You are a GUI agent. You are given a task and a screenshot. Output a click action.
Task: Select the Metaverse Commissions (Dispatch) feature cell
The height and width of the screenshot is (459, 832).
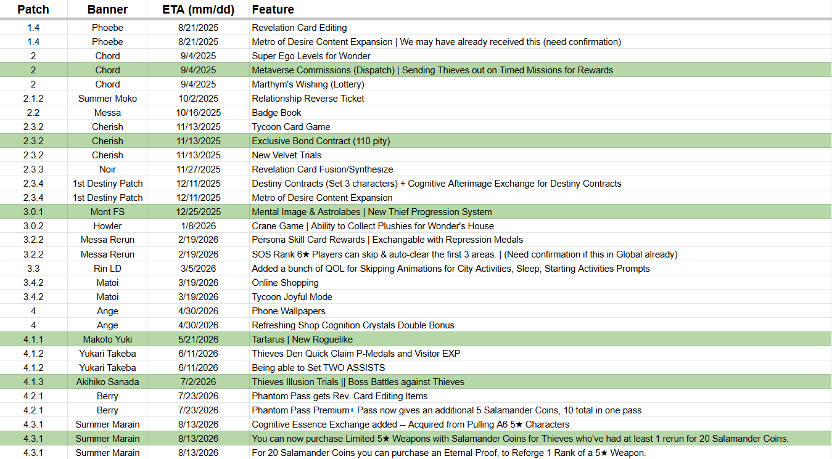(540, 70)
